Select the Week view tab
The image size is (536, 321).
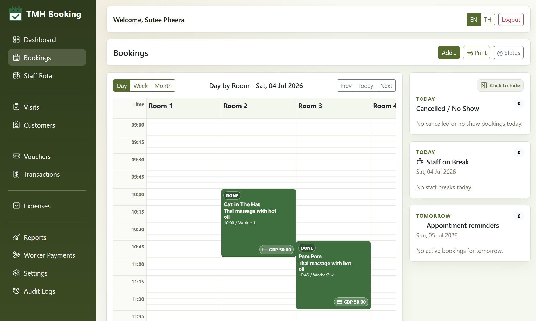click(141, 85)
